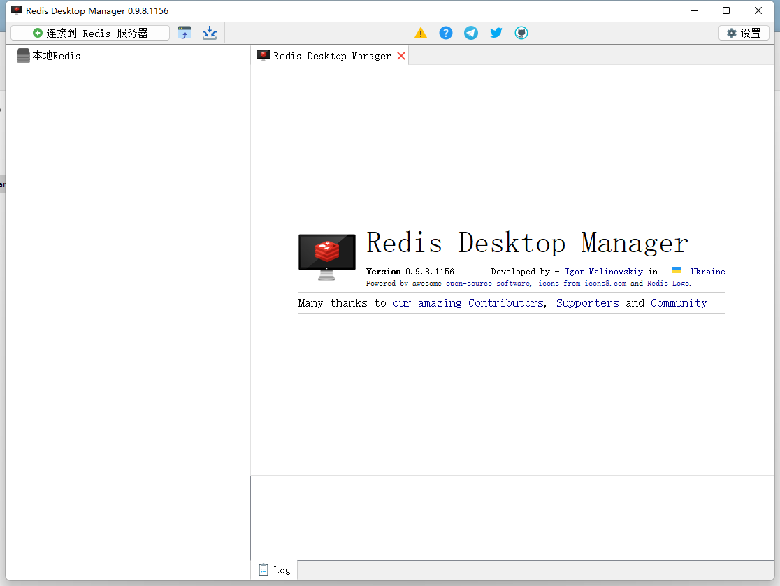The height and width of the screenshot is (586, 780).
Task: Minimize the Redis Desktop Manager window
Action: [695, 10]
